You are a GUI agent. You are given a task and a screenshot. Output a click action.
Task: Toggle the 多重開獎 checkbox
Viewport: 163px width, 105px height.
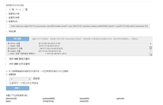[x=7, y=75]
